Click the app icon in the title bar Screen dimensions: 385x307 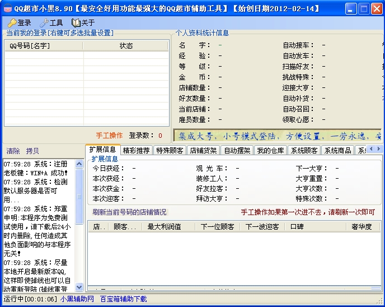pos(8,8)
